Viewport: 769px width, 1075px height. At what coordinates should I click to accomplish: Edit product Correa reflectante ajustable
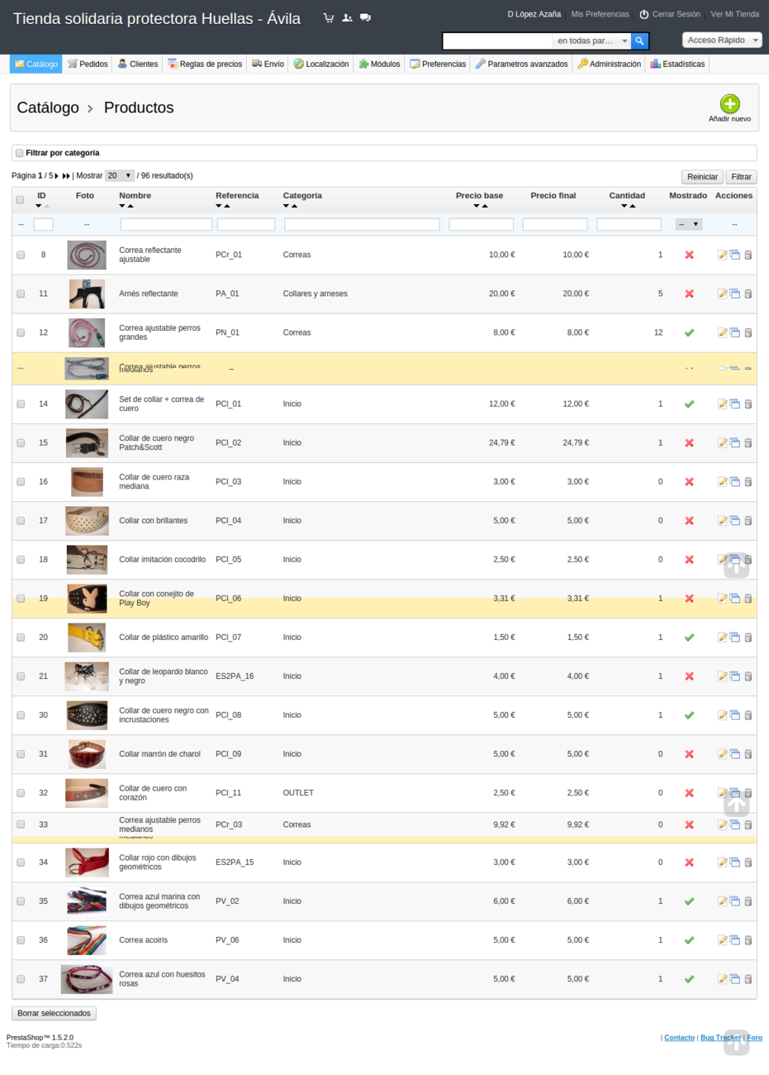point(722,255)
